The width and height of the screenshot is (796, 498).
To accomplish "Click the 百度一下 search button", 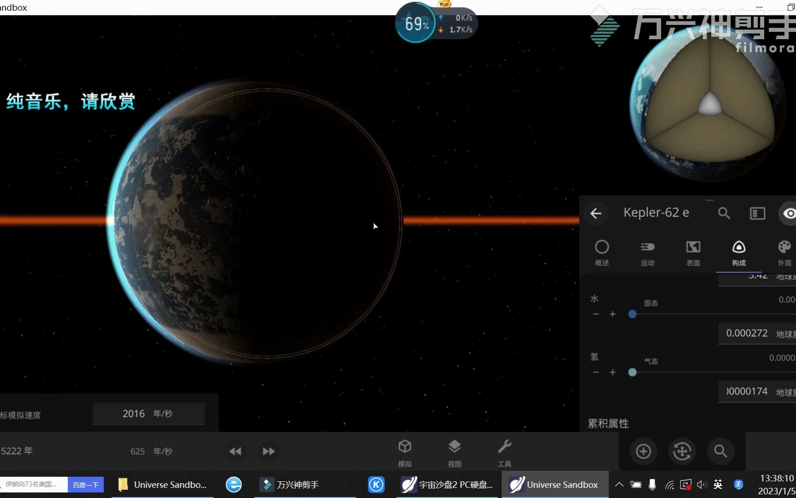I will pos(86,485).
